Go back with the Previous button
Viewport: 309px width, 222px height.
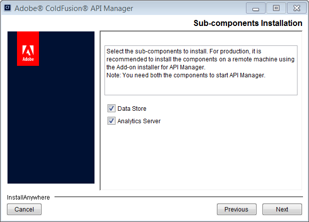[236, 210]
